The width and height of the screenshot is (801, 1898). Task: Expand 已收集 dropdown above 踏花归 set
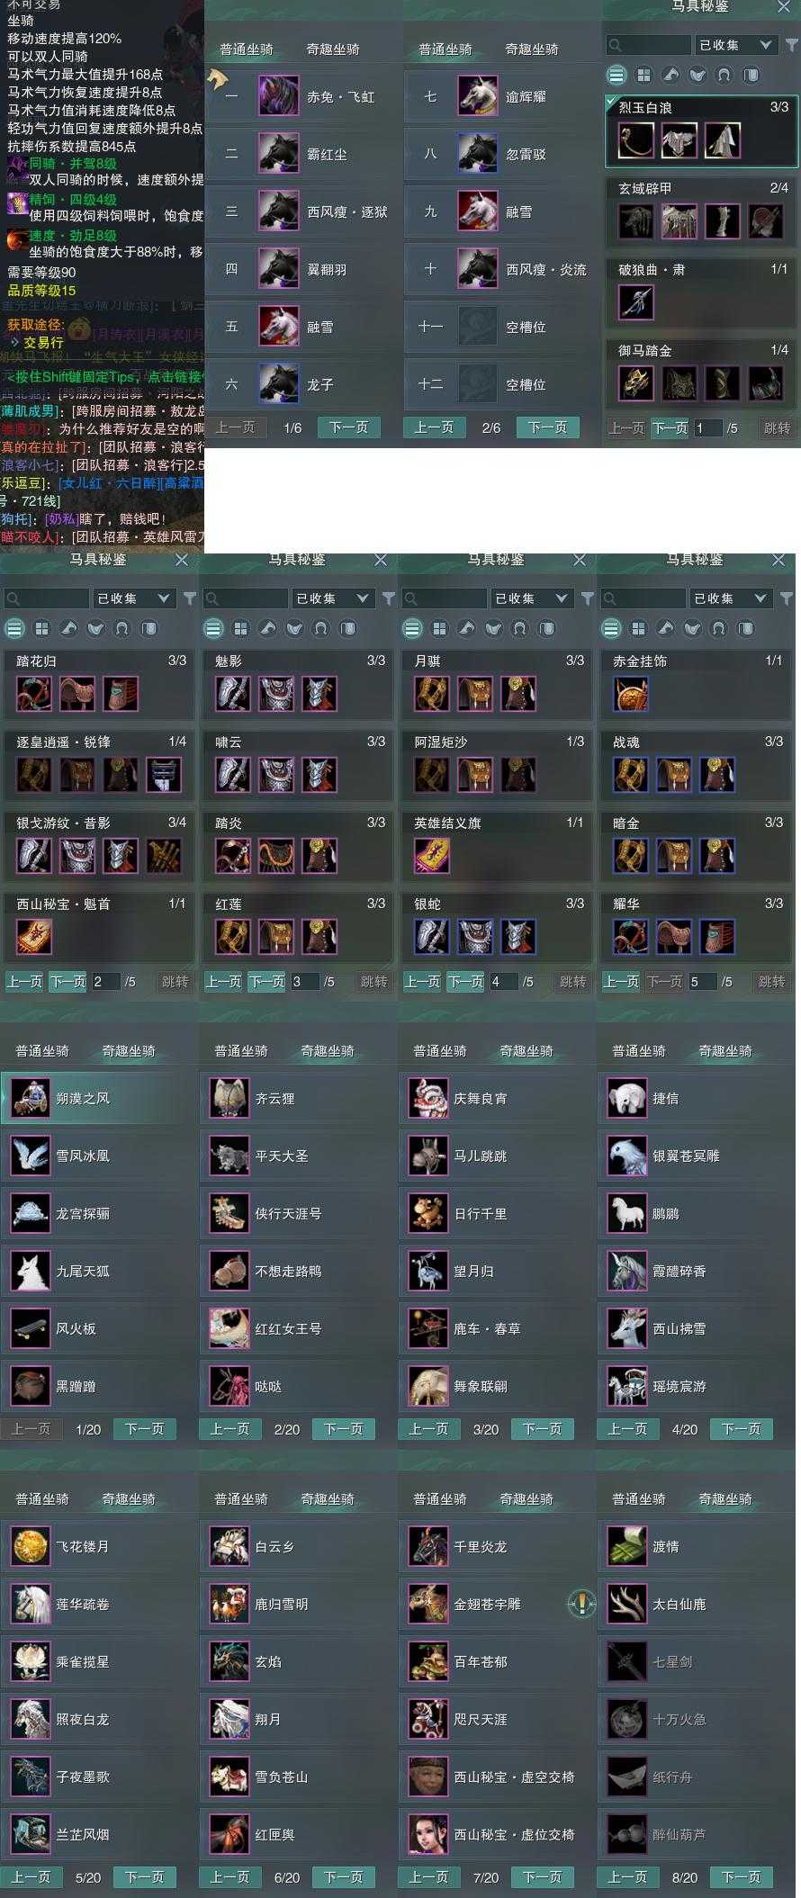133,598
